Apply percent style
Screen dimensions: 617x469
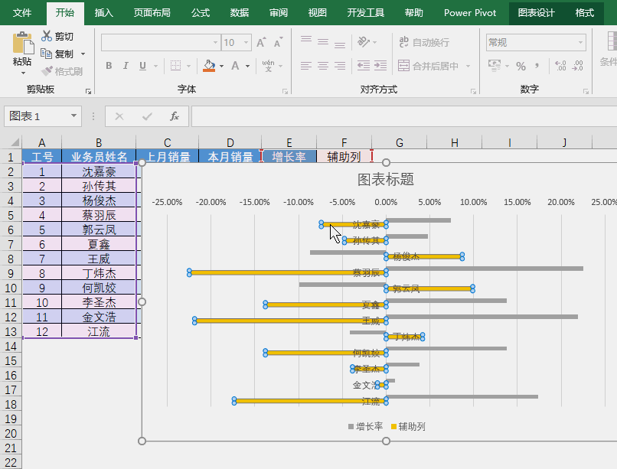(x=521, y=66)
